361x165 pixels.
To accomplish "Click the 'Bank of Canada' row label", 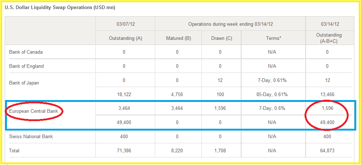I will (x=26, y=52).
